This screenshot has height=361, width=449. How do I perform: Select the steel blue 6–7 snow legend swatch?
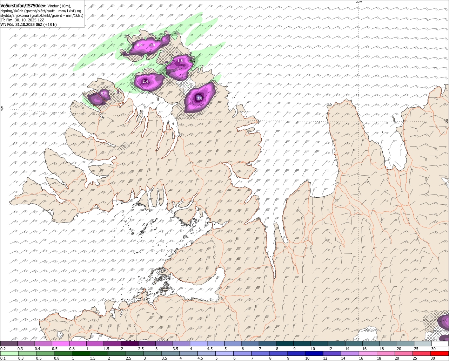coord(250,344)
